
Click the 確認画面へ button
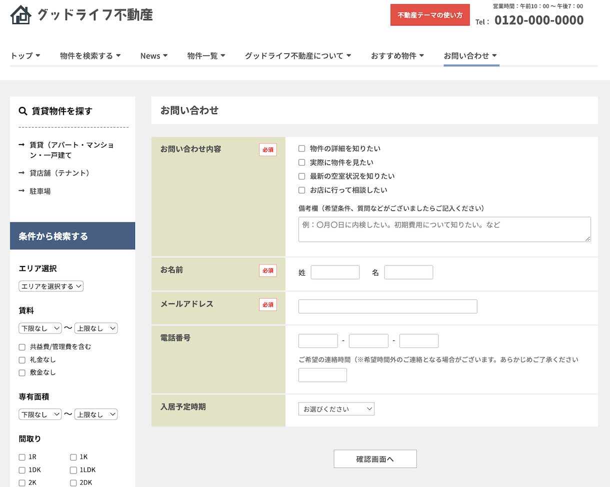click(375, 459)
